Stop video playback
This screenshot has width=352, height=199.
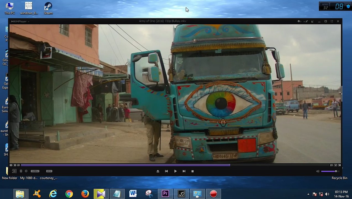(192, 171)
